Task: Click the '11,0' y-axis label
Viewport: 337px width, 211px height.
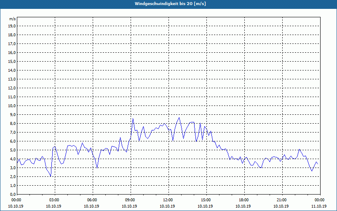Action: tap(12, 97)
